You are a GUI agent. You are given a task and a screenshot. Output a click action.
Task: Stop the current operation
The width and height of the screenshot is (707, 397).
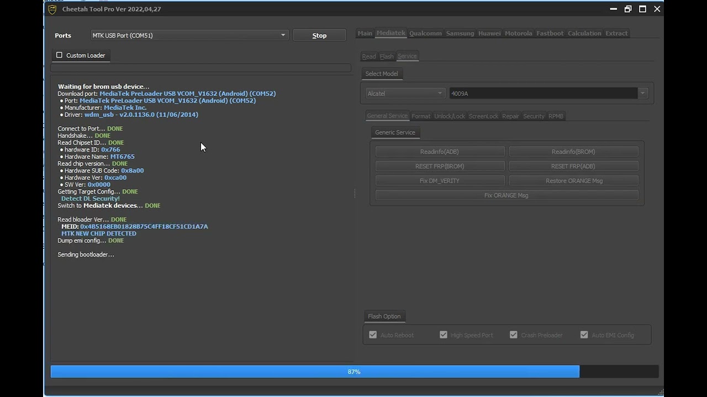[x=319, y=35]
